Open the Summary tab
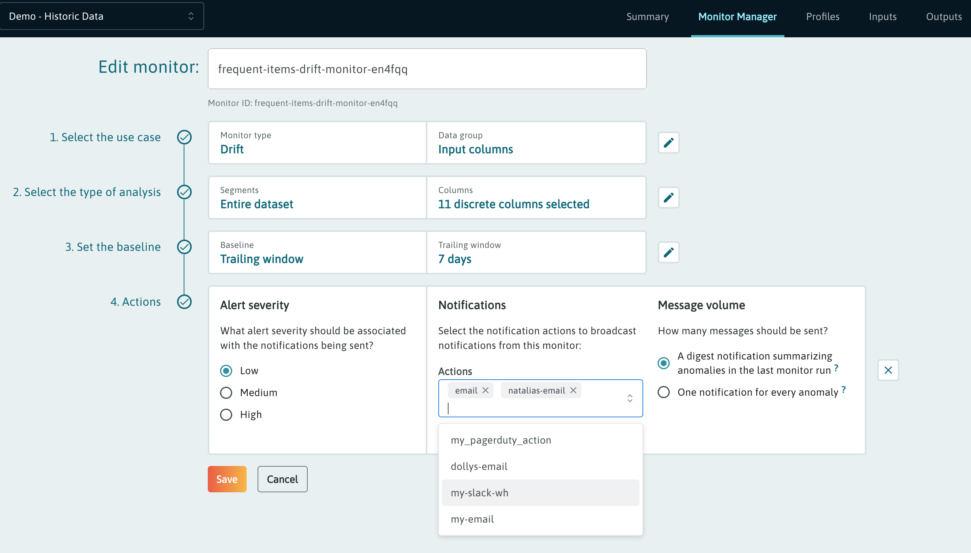Image resolution: width=971 pixels, height=553 pixels. (x=648, y=16)
